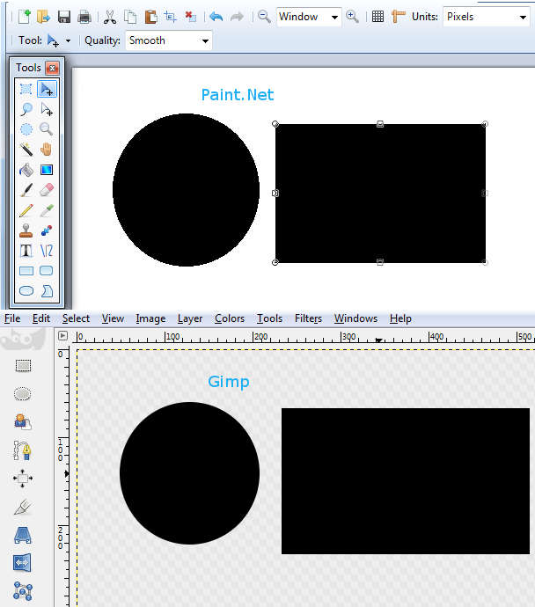The width and height of the screenshot is (535, 607).
Task: Open the Colors menu in GIMP
Action: coord(230,318)
